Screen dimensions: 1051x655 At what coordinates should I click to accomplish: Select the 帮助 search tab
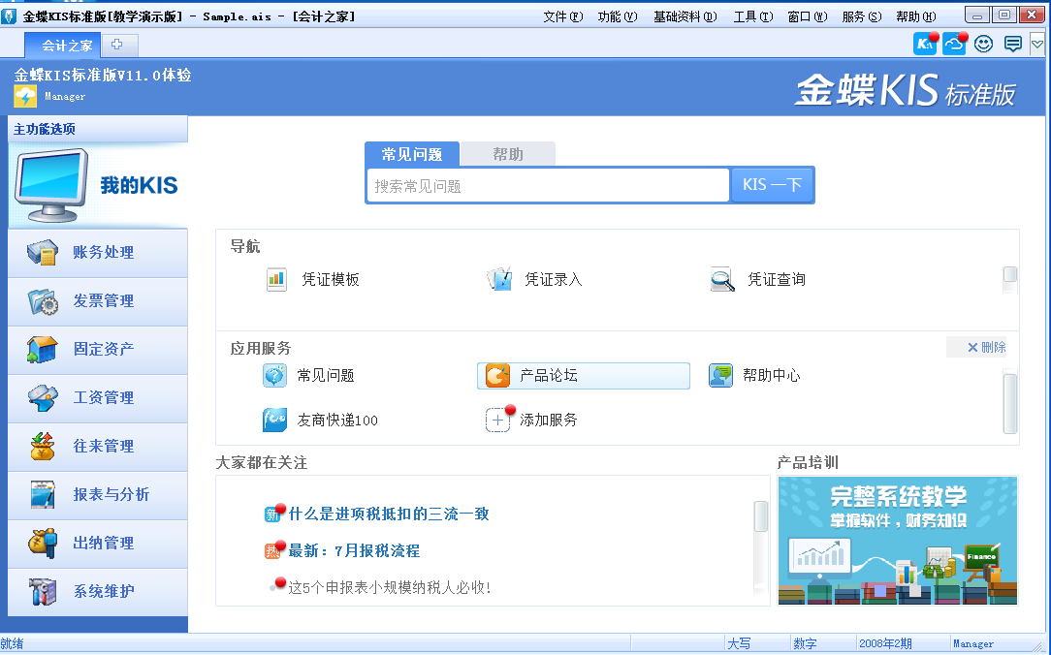tap(508, 155)
